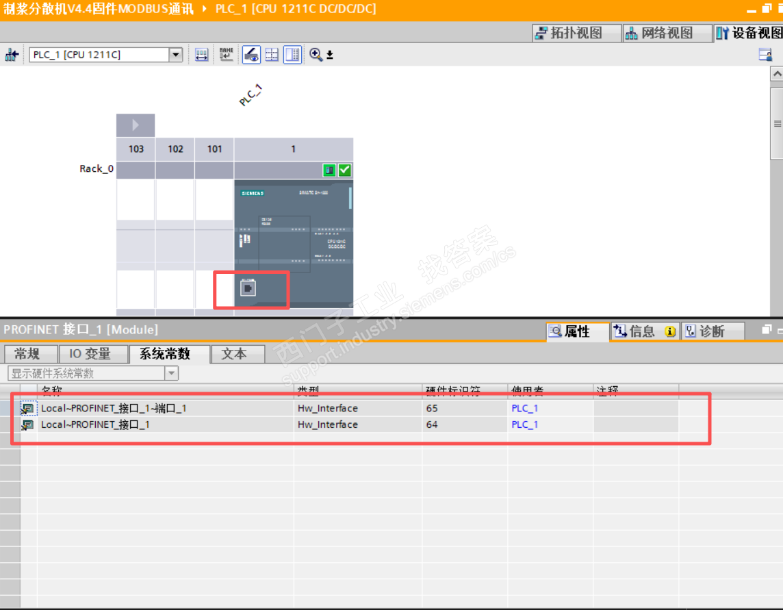Screen dimensions: 783x610
Task: Click the 硬件标识符 column header
Action: [465, 391]
